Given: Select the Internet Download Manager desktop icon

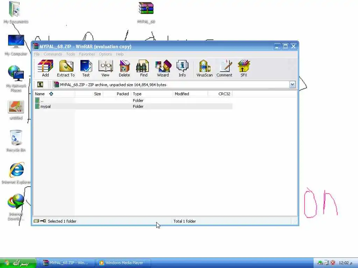Looking at the screenshot, I should [x=16, y=207].
